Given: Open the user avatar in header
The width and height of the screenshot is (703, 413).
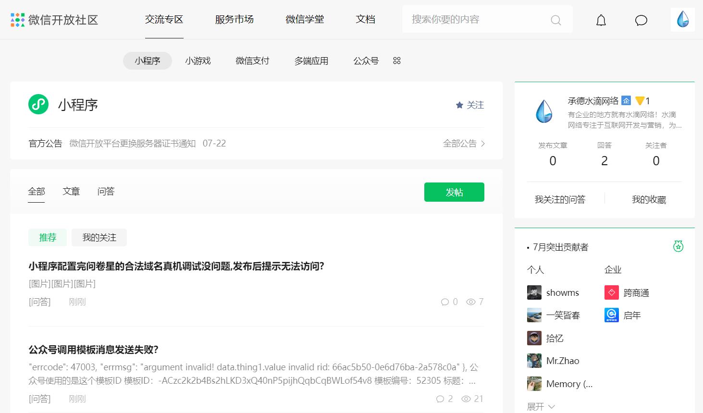Looking at the screenshot, I should pos(683,20).
